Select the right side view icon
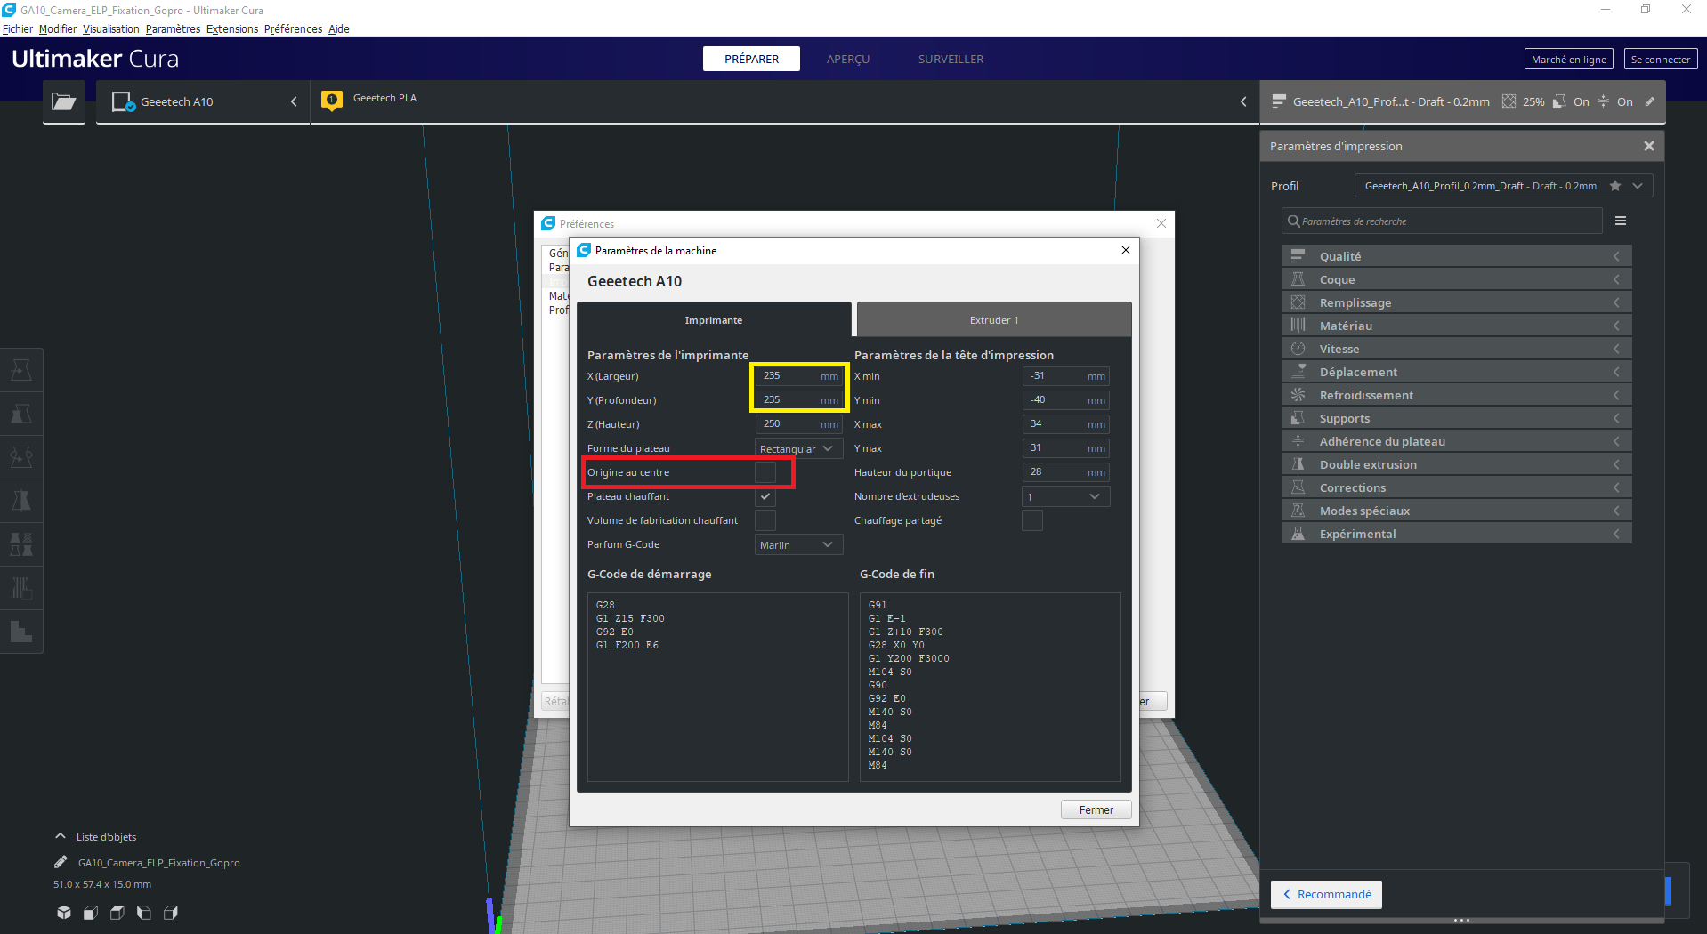 click(x=171, y=913)
